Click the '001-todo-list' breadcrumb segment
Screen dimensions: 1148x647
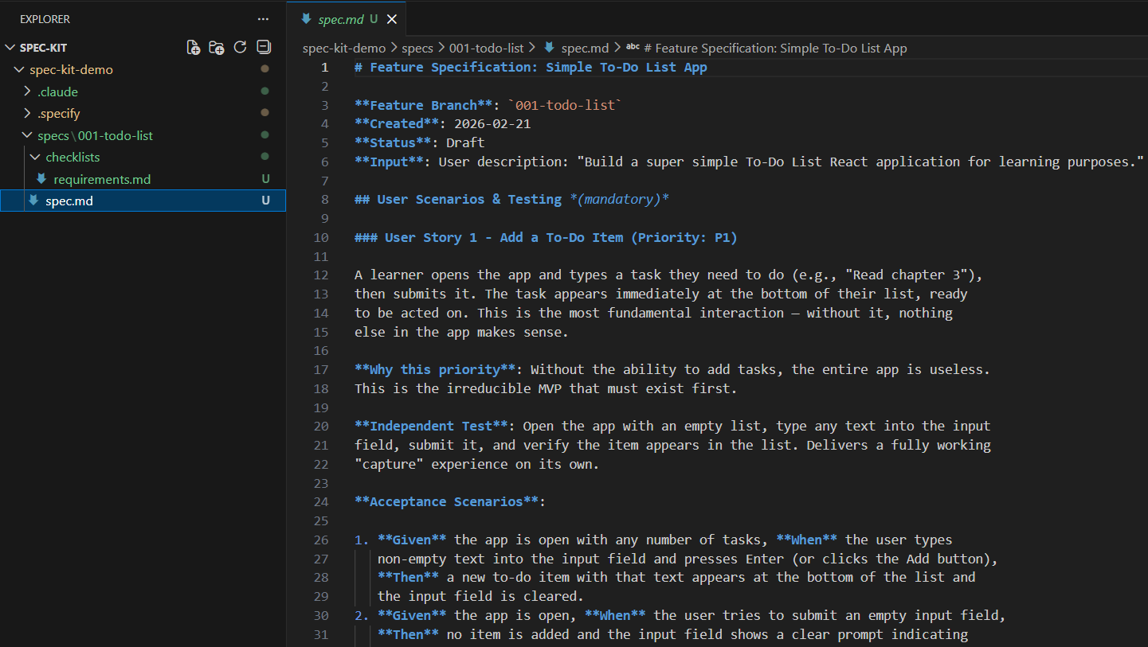(x=486, y=49)
